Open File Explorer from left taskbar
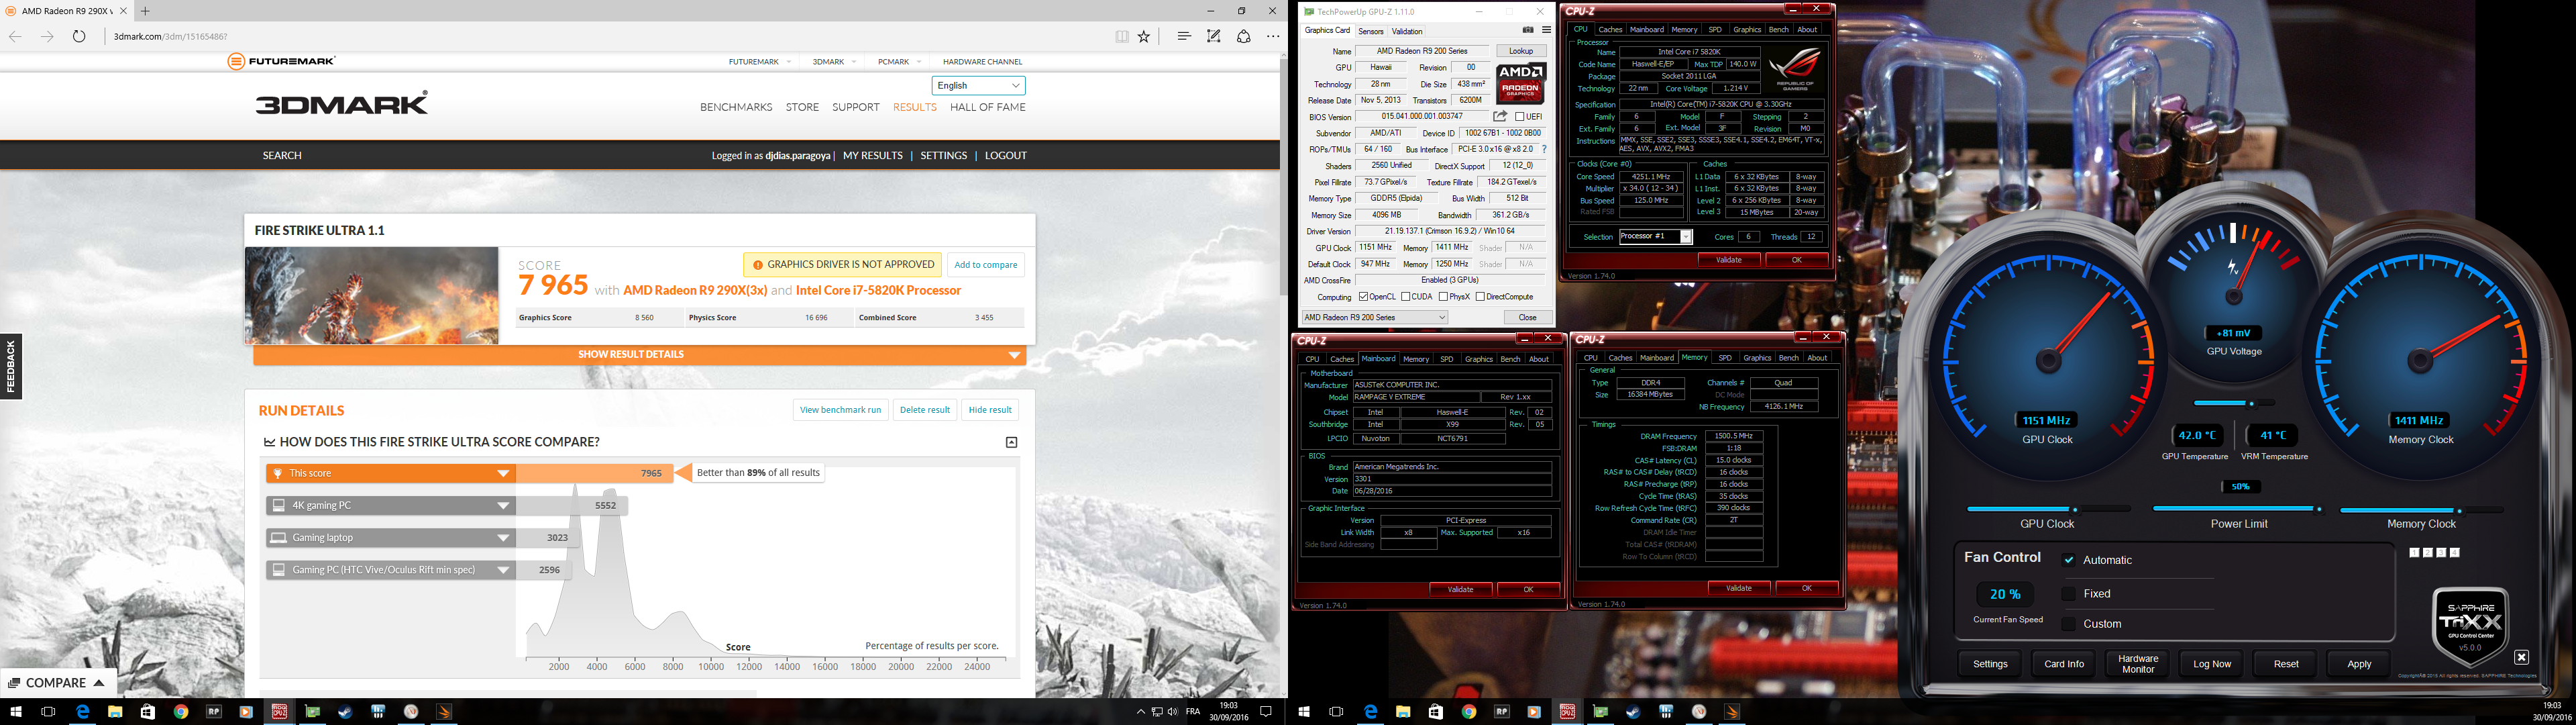Screen dimensions: 2576x725 (x=115, y=712)
